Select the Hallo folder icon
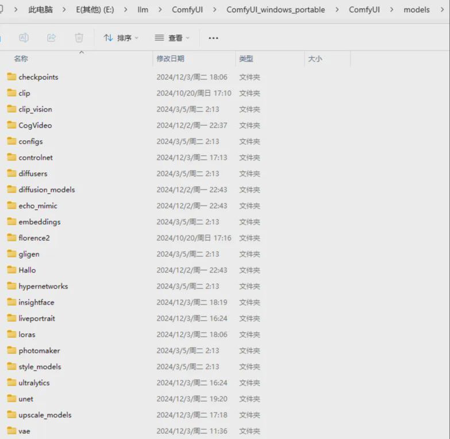The image size is (450, 439). (11, 269)
